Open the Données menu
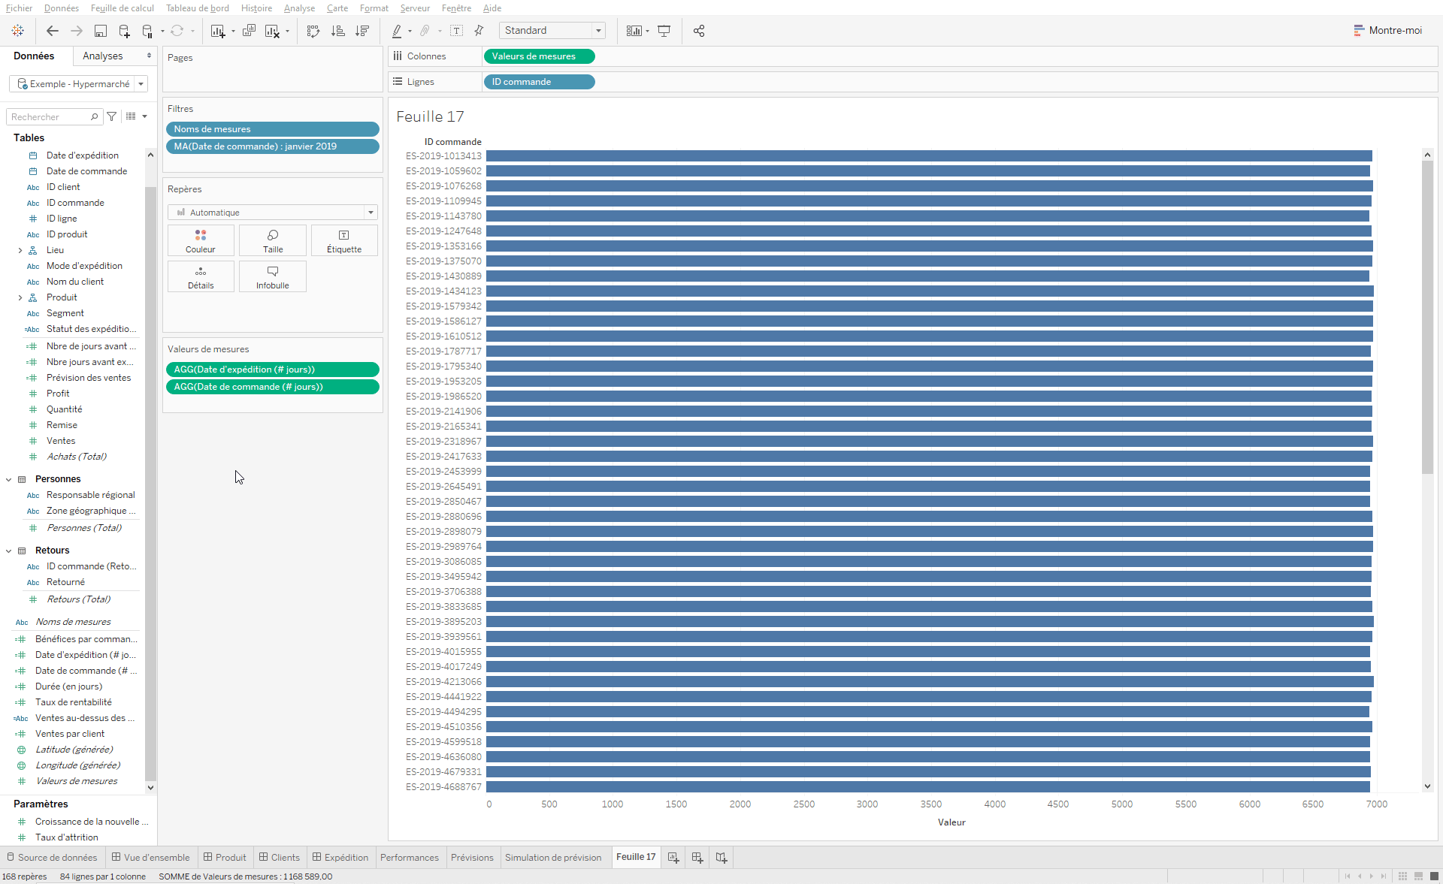The width and height of the screenshot is (1443, 884). pyautogui.click(x=62, y=8)
